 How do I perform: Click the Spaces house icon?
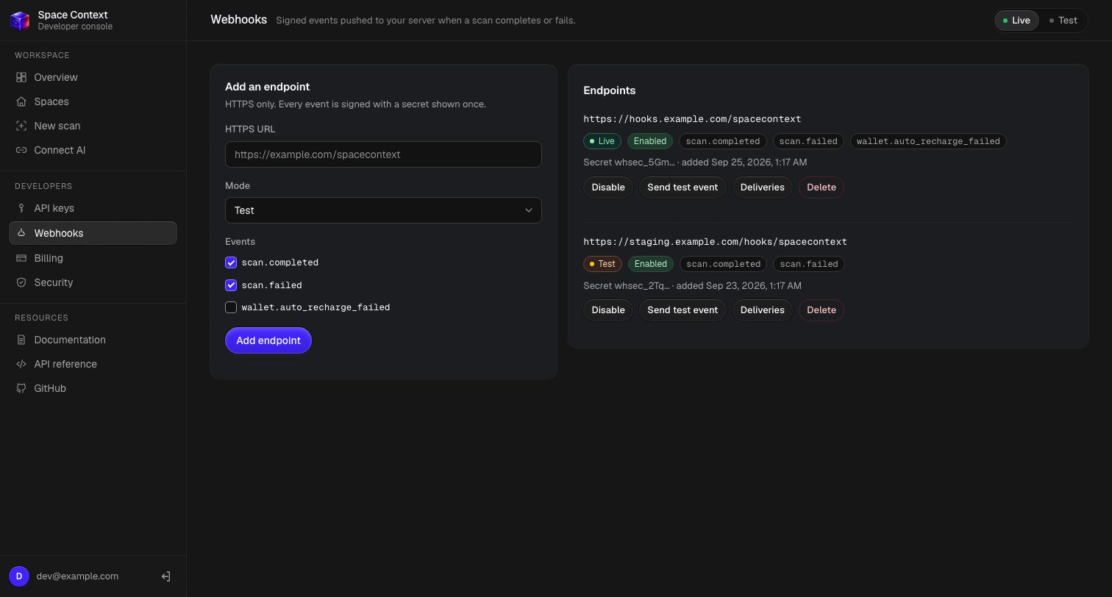click(21, 101)
